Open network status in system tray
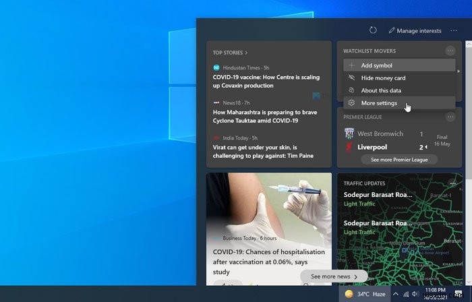 [x=406, y=294]
